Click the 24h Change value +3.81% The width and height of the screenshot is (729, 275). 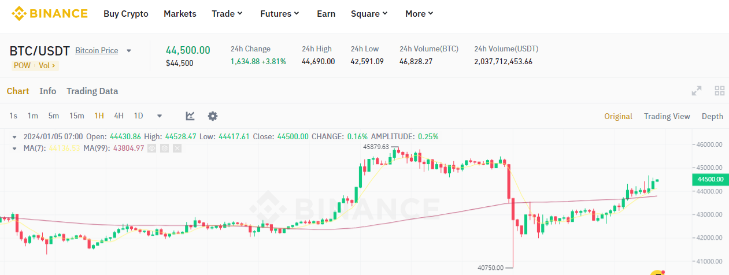[x=274, y=61]
